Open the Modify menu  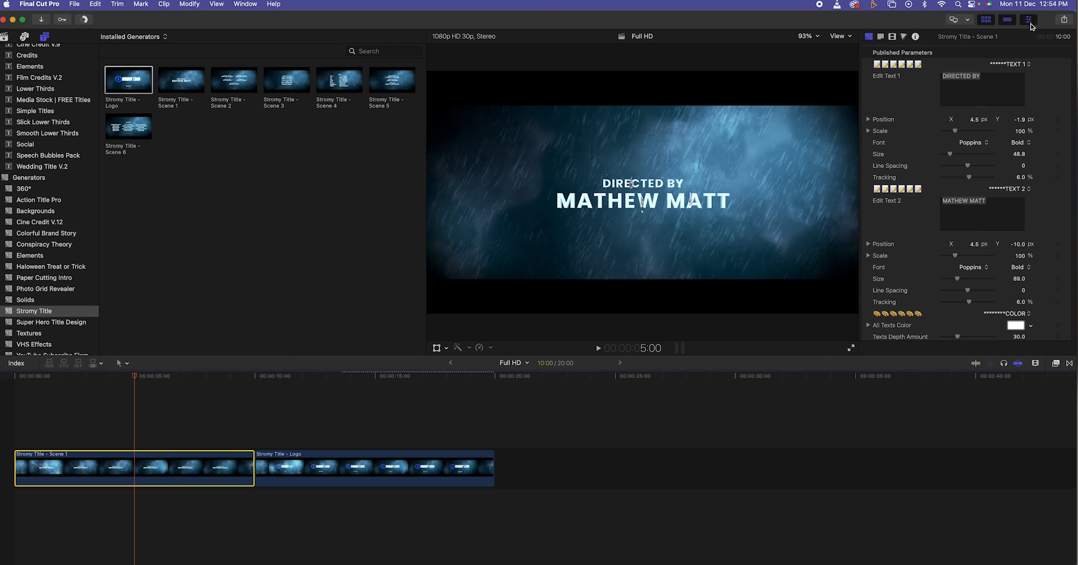[189, 4]
